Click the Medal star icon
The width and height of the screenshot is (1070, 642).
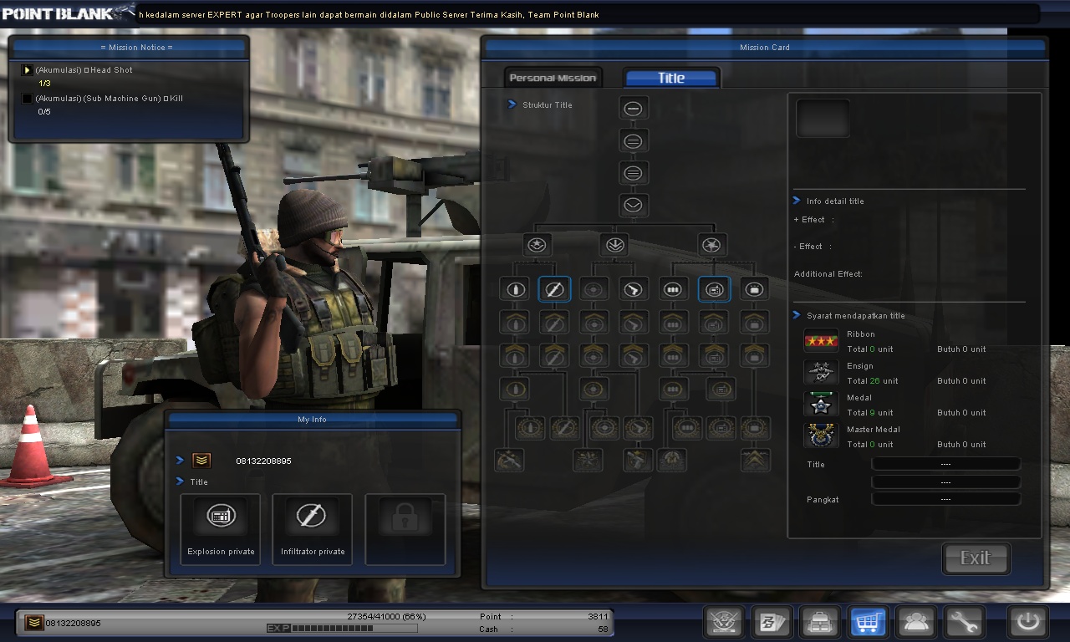coord(821,405)
